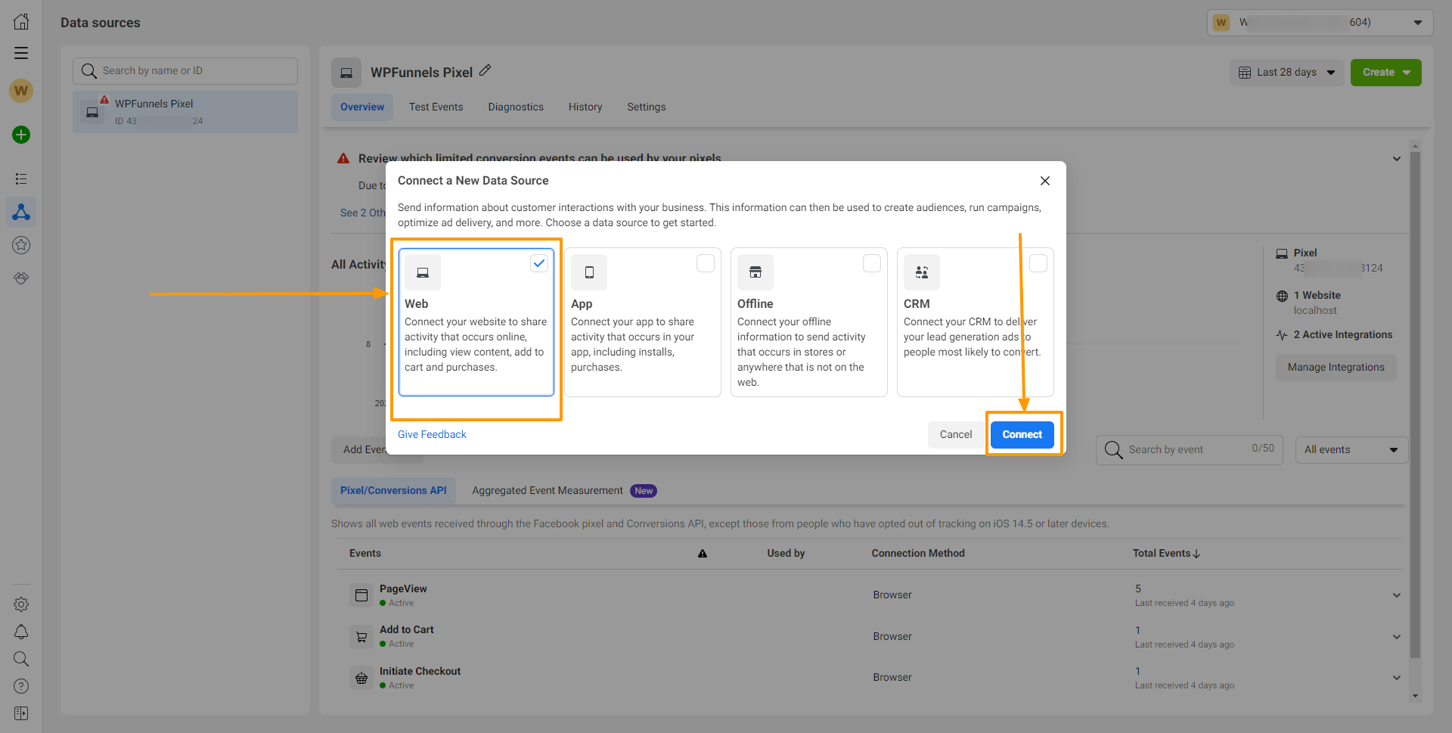Viewport: 1452px width, 733px height.
Task: Expand the PageView event row
Action: click(x=1397, y=595)
